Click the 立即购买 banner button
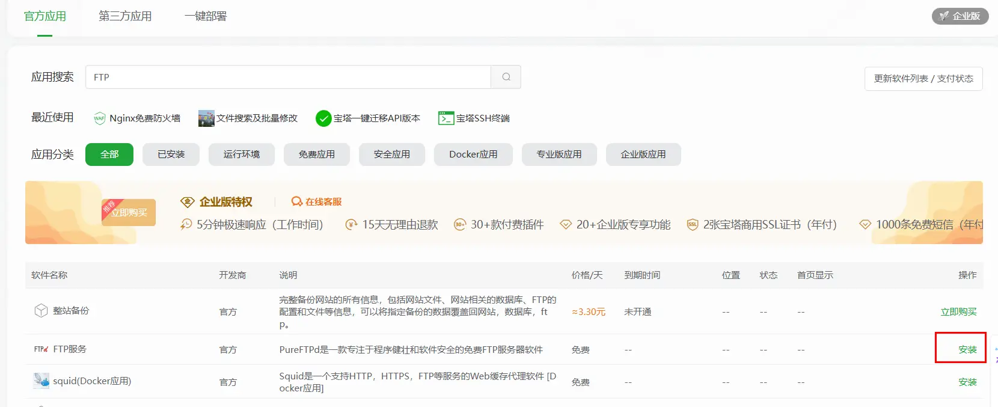Image resolution: width=998 pixels, height=407 pixels. (x=129, y=213)
